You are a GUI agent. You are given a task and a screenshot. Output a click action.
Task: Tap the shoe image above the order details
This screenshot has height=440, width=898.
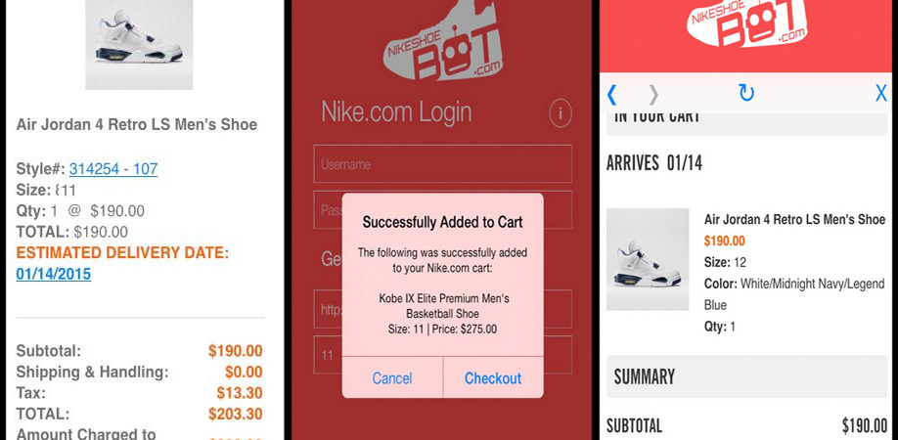click(139, 45)
